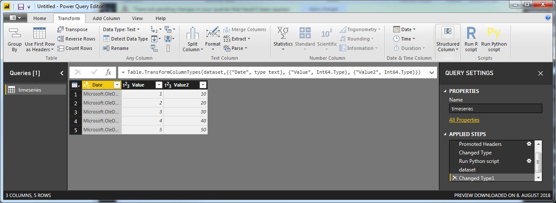
Task: Open Run Python script step settings gear
Action: point(529,161)
